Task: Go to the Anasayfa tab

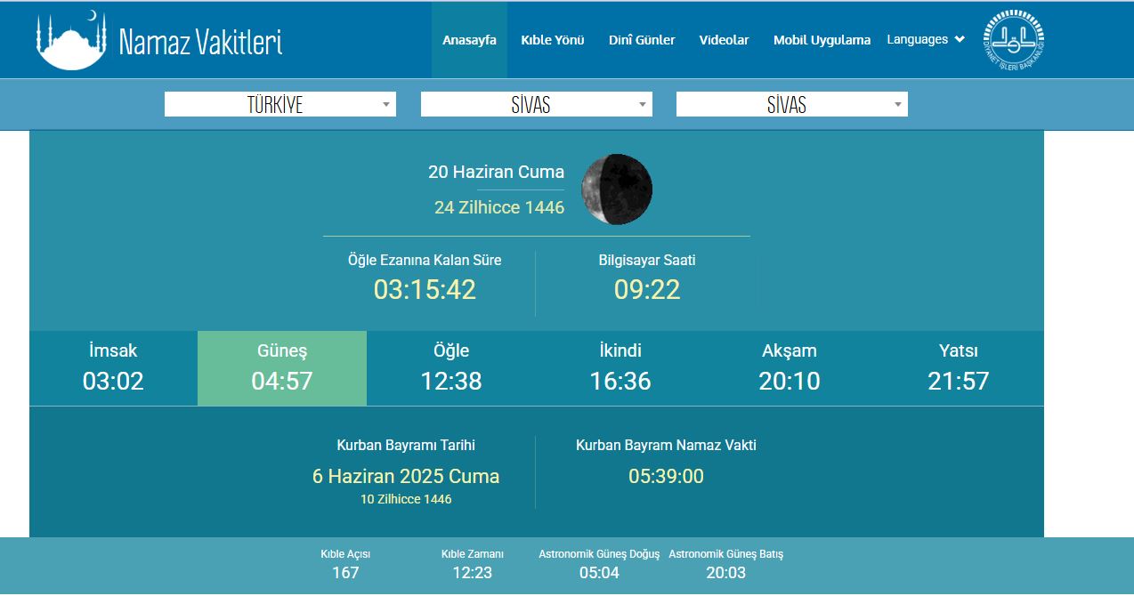Action: point(469,40)
